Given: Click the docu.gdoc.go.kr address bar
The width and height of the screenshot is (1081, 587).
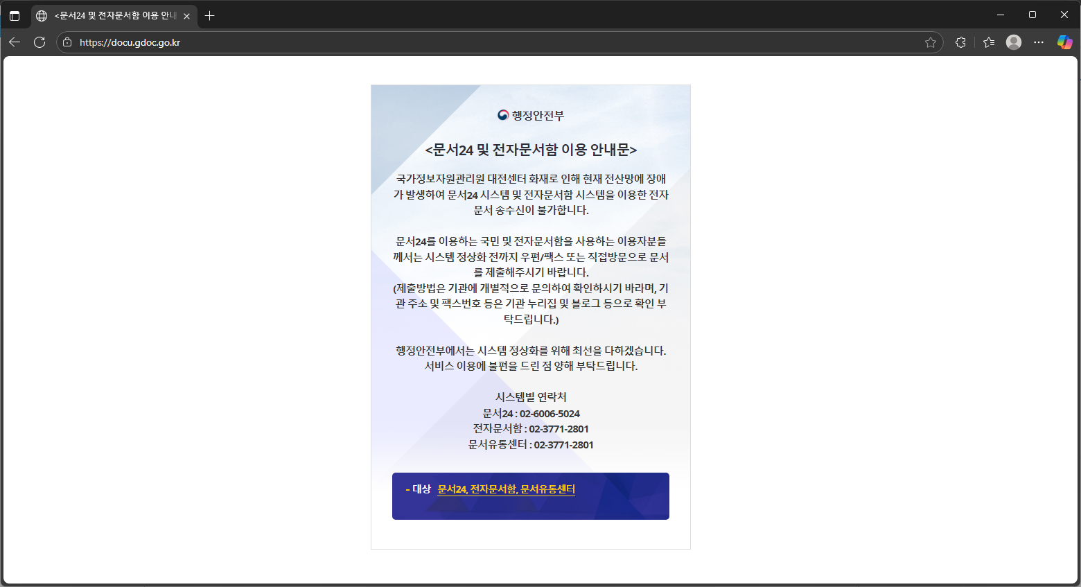Looking at the screenshot, I should (x=485, y=42).
